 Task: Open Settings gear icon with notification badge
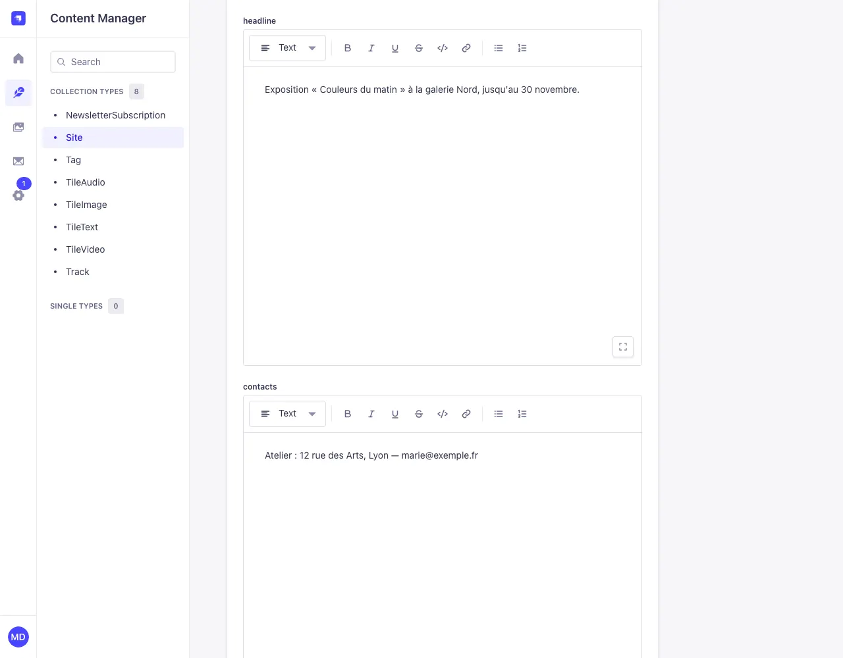tap(18, 195)
